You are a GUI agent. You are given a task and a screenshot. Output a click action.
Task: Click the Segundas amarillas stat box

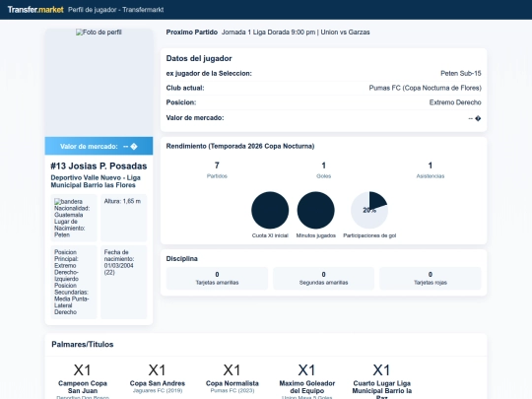[x=324, y=278]
